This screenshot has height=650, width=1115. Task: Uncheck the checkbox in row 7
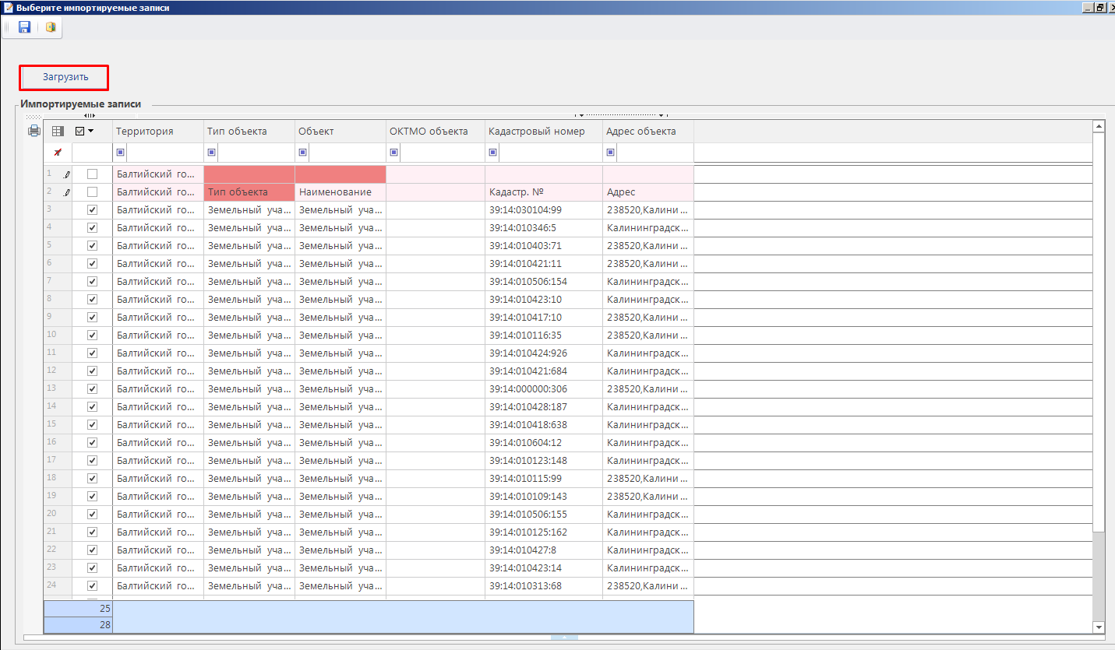tap(92, 282)
